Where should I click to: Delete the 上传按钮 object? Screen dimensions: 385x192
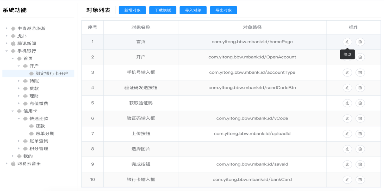(x=360, y=134)
